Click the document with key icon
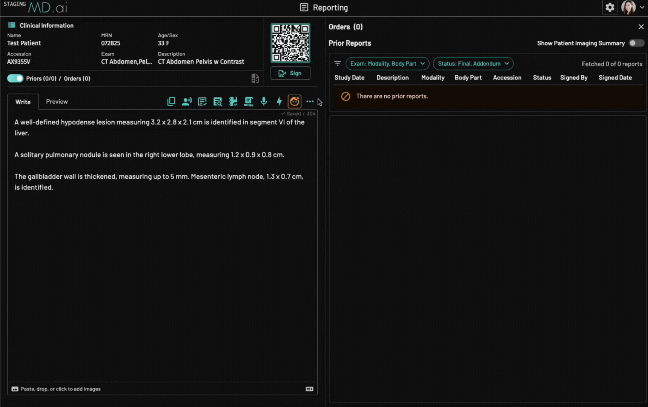Viewport: 648px width, 407px height. click(249, 101)
